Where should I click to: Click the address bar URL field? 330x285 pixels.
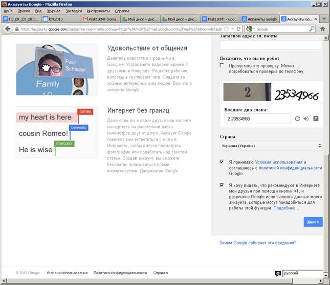click(121, 29)
